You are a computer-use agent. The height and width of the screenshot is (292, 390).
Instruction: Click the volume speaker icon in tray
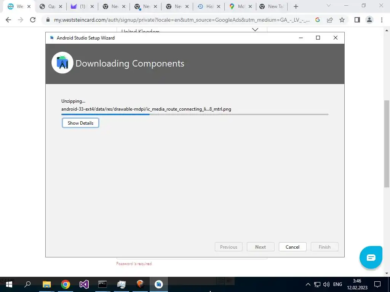click(326, 284)
